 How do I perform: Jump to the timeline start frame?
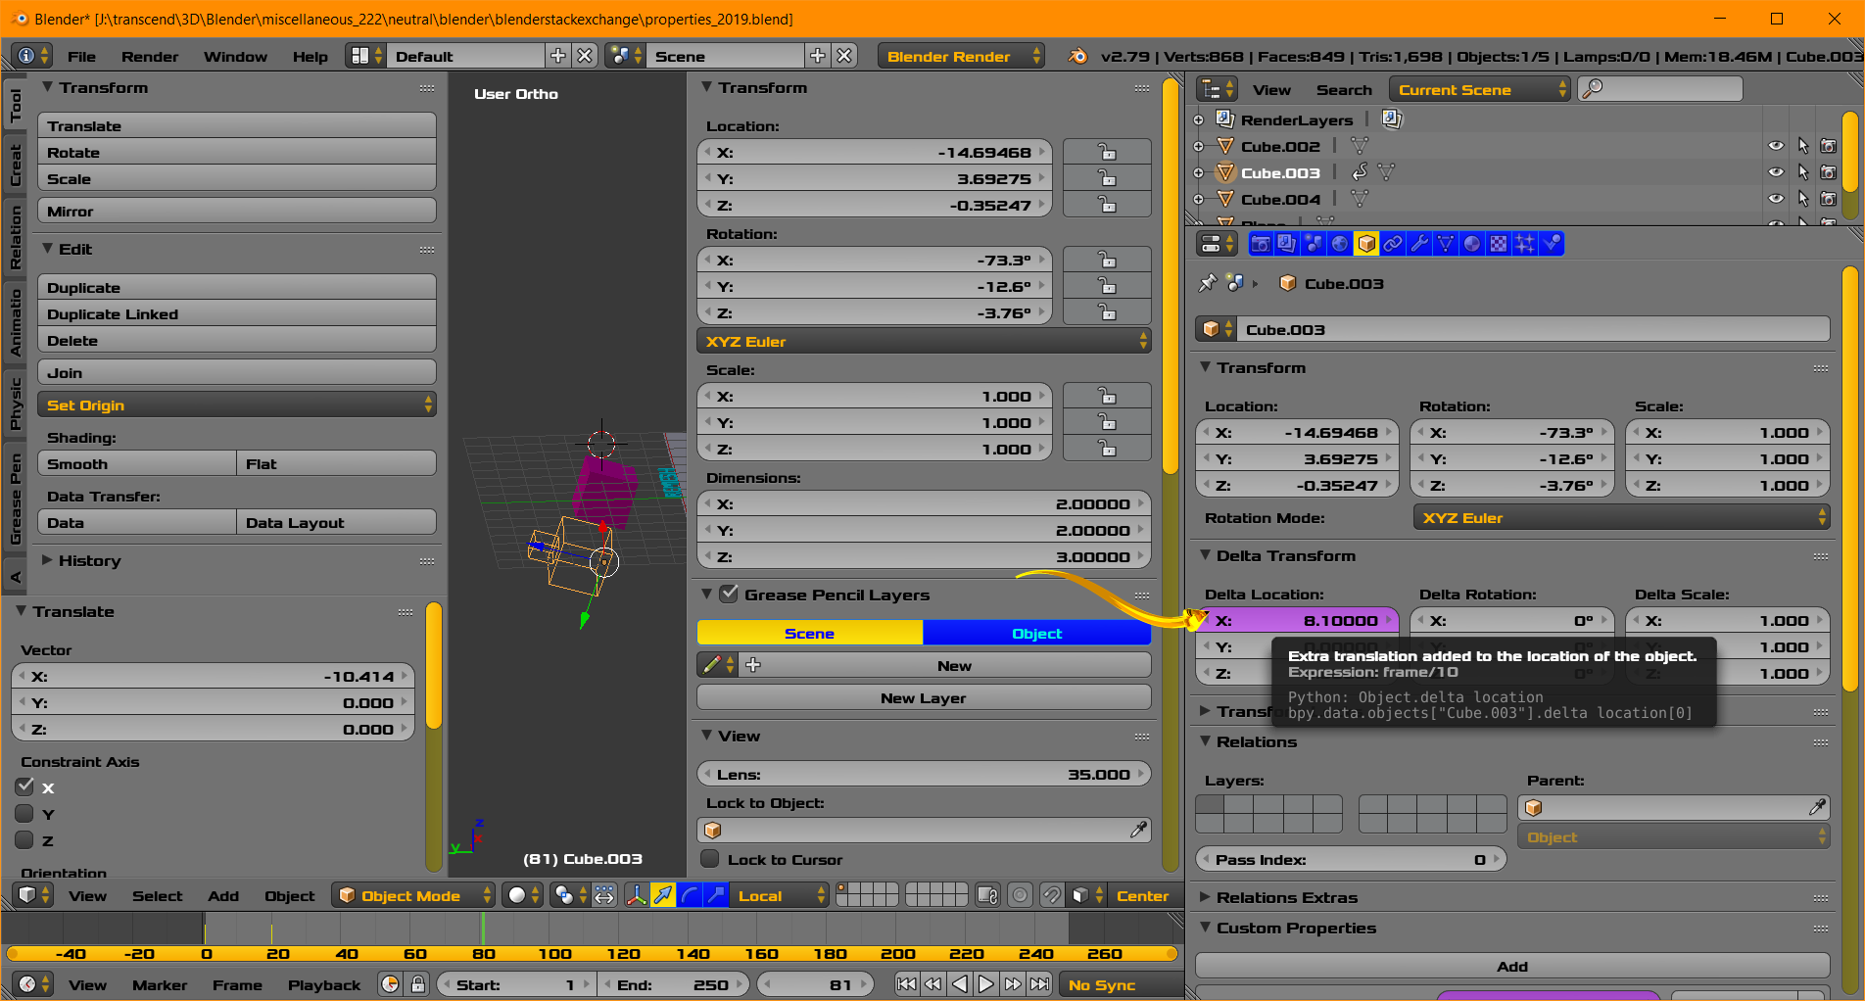click(907, 984)
